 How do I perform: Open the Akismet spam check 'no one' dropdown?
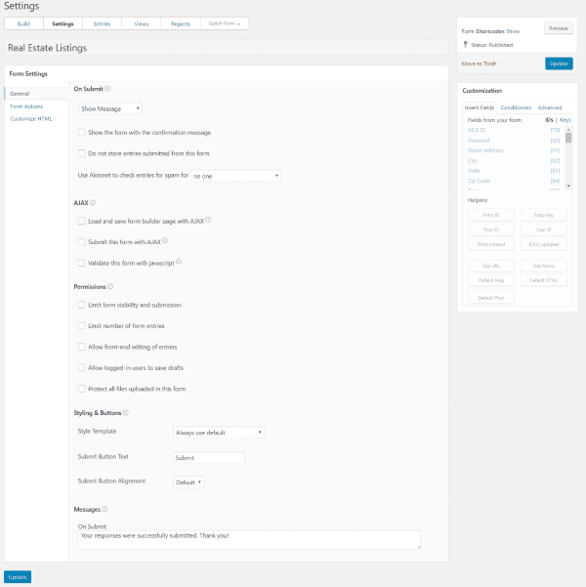235,176
